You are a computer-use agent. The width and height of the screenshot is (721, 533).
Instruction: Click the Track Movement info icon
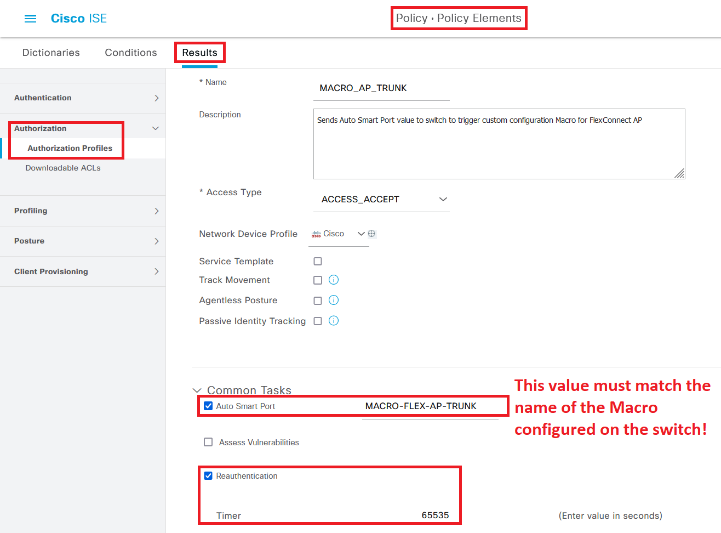pos(334,280)
